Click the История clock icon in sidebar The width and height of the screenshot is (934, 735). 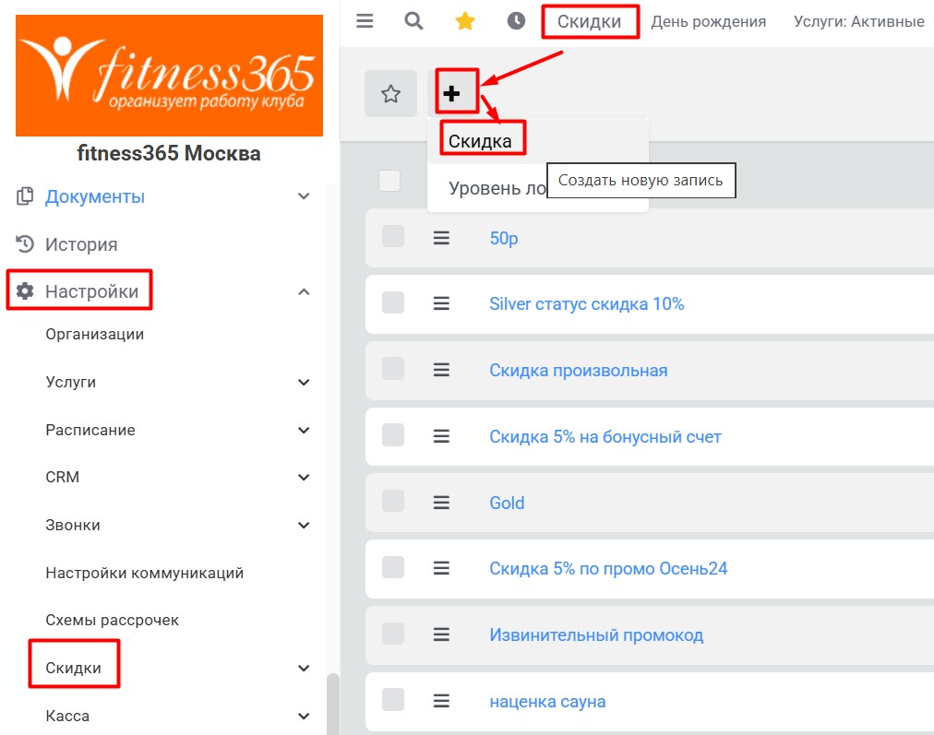(24, 244)
